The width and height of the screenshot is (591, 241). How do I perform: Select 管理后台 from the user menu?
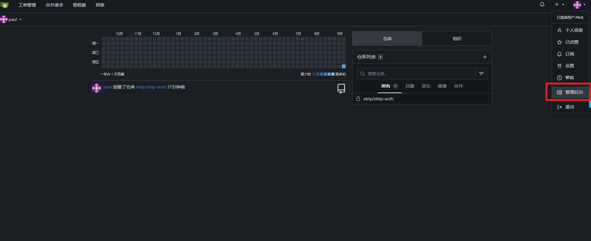click(570, 92)
